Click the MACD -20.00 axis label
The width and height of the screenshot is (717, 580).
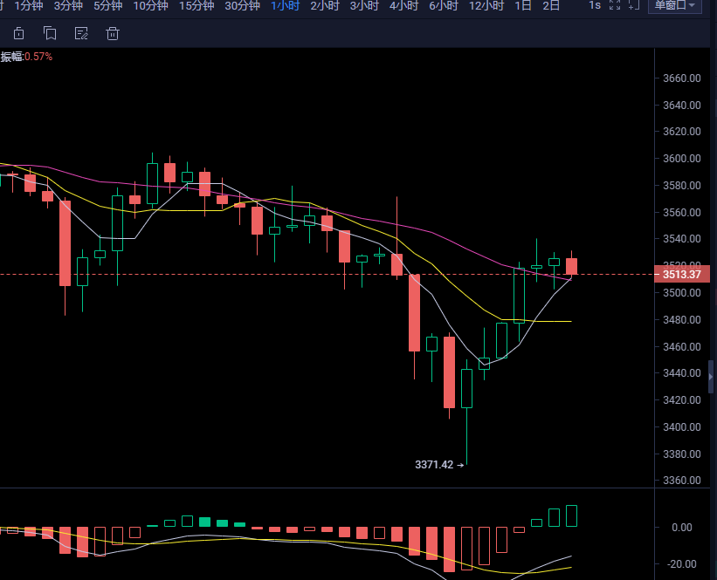682,564
